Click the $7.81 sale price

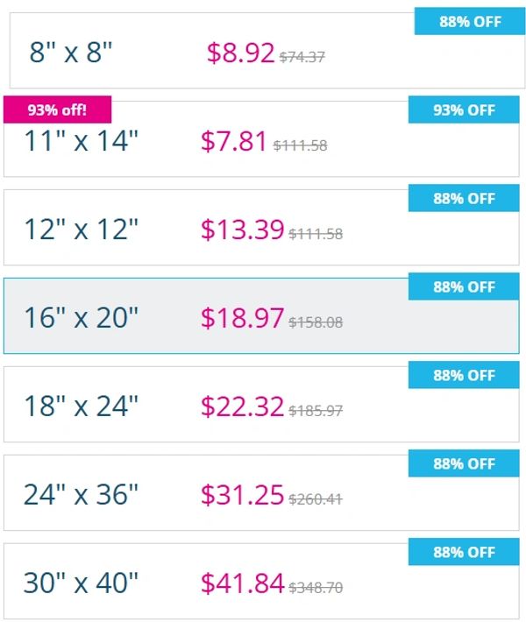(234, 142)
